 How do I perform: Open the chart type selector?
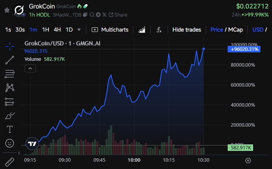point(142,30)
